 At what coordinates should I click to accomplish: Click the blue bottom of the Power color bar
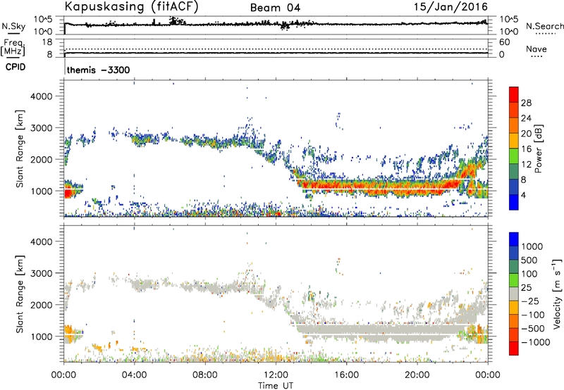coord(513,202)
